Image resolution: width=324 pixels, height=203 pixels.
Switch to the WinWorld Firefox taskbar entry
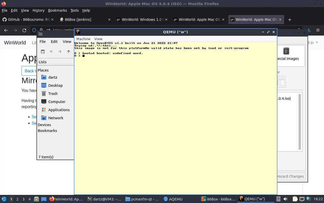tap(66, 199)
